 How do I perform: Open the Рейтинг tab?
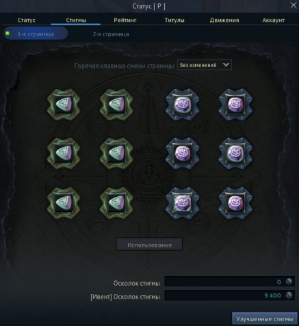tap(125, 20)
